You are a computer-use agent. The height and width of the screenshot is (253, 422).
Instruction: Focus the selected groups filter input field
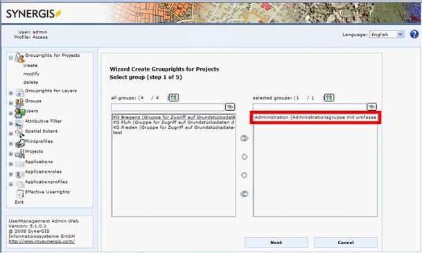pos(310,107)
